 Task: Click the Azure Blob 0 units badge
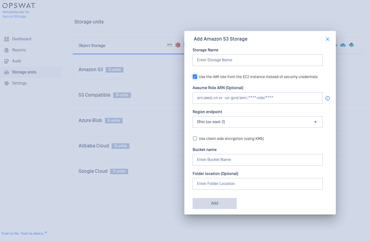[114, 120]
